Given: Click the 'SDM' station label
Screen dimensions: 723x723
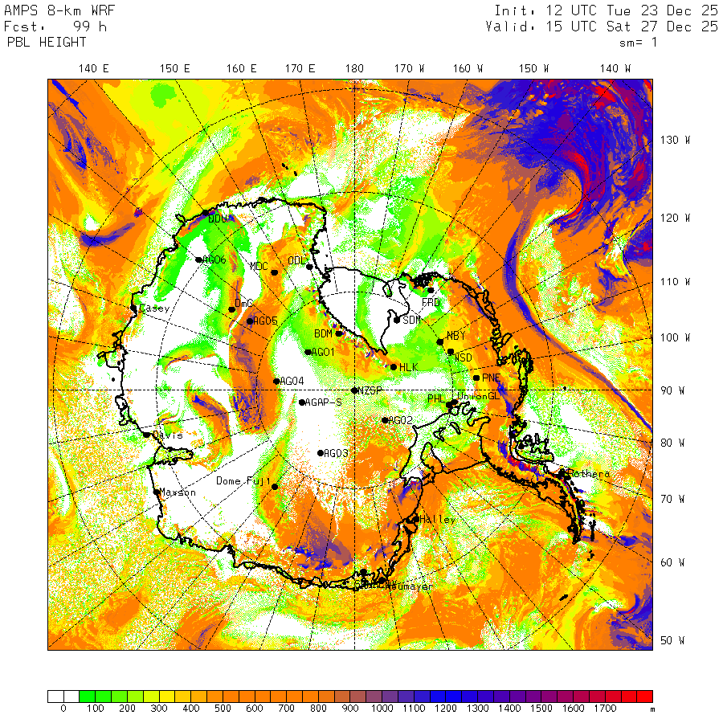Looking at the screenshot, I should [412, 320].
